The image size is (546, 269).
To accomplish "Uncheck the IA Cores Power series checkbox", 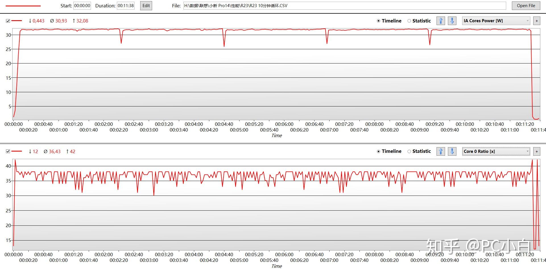I will point(8,21).
